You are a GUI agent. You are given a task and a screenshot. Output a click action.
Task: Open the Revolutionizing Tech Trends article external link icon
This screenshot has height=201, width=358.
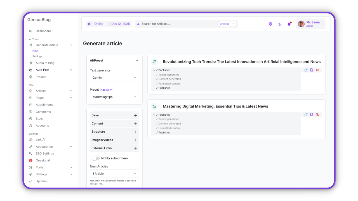coord(306,70)
